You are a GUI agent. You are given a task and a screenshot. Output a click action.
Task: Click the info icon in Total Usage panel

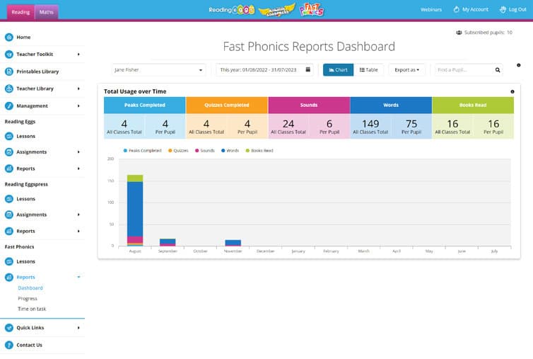pos(512,91)
